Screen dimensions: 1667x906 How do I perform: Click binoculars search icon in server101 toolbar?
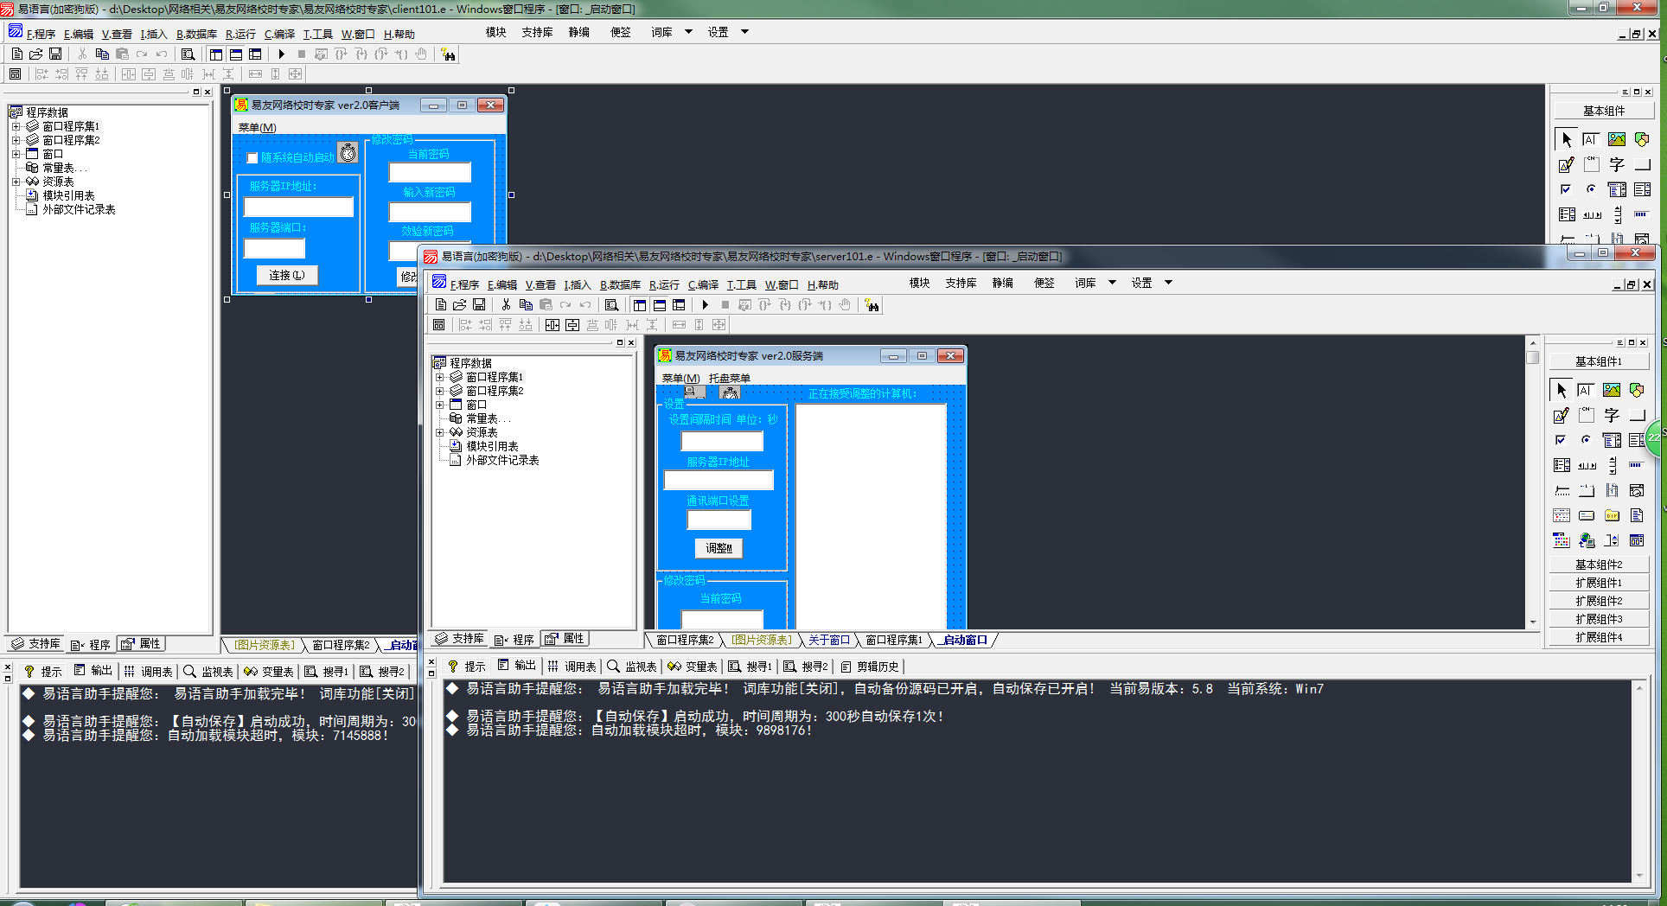pyautogui.click(x=872, y=305)
